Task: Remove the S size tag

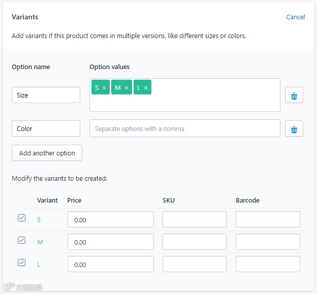Action: pyautogui.click(x=104, y=88)
